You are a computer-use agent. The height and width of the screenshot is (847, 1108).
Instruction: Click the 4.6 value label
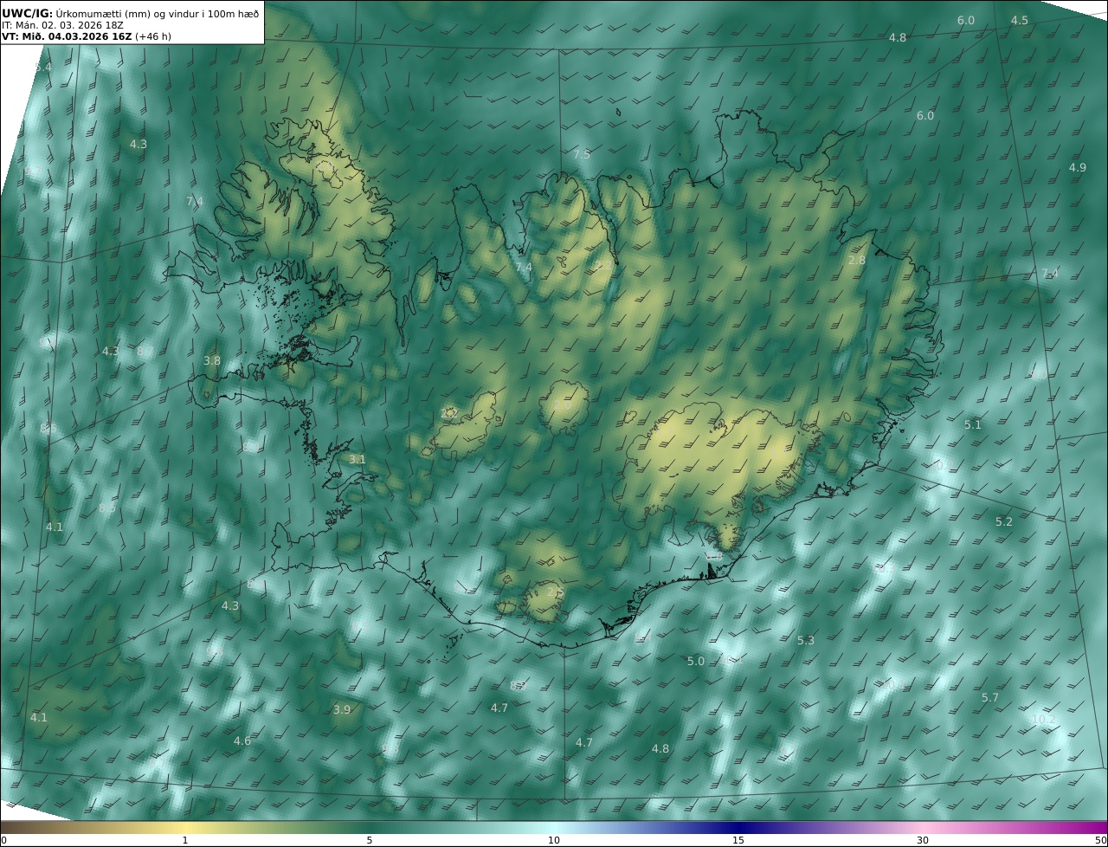pos(242,740)
